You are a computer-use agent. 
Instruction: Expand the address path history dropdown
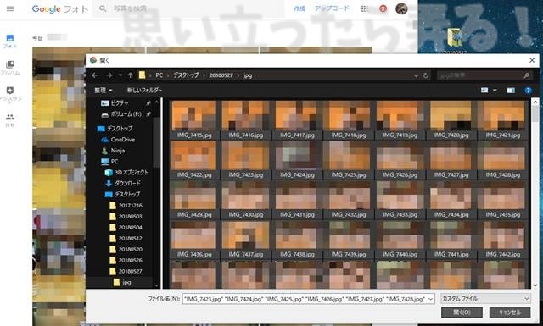tap(416, 75)
